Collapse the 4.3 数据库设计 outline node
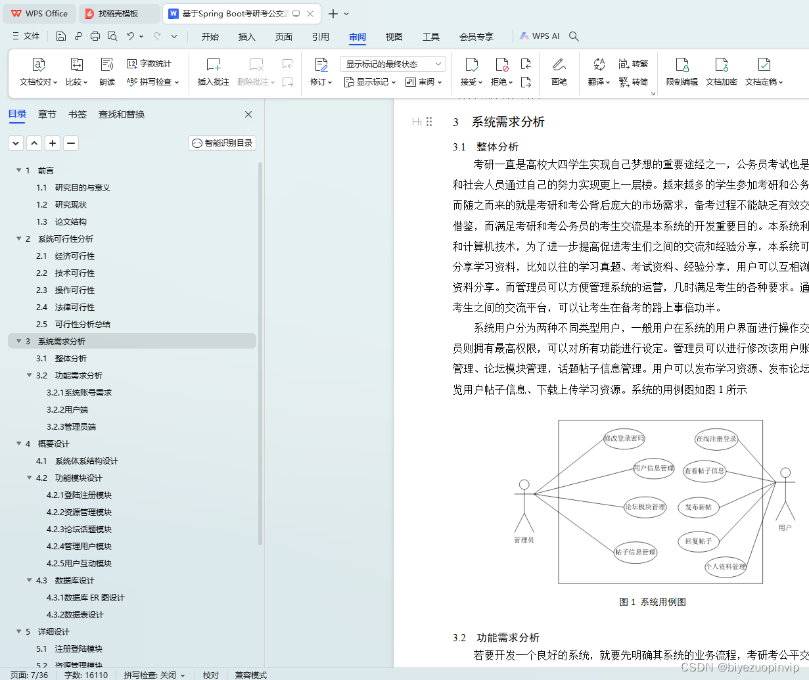The width and height of the screenshot is (809, 680). (30, 580)
